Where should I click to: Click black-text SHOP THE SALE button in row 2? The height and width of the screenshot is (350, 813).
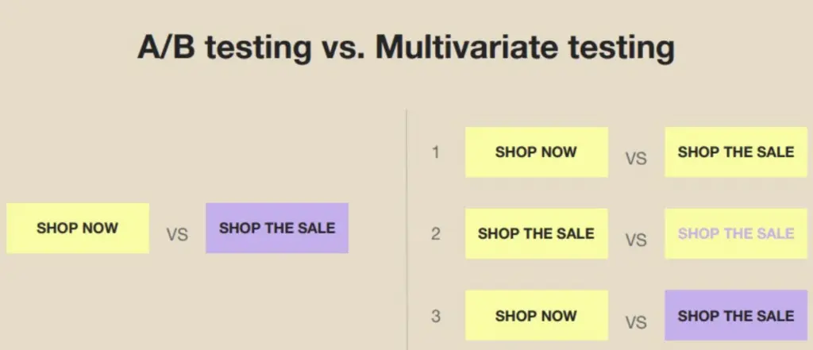(x=536, y=233)
